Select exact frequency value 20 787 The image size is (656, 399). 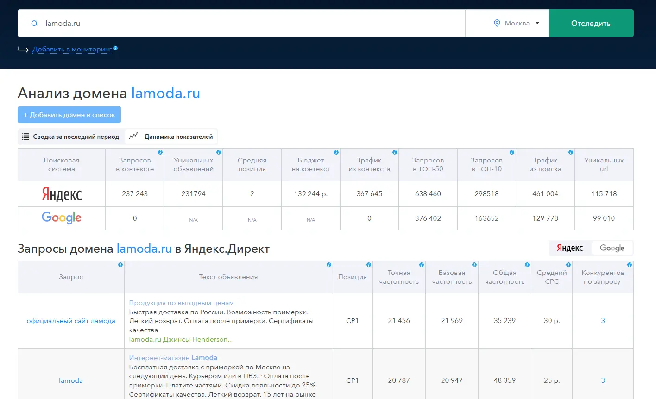coord(399,380)
